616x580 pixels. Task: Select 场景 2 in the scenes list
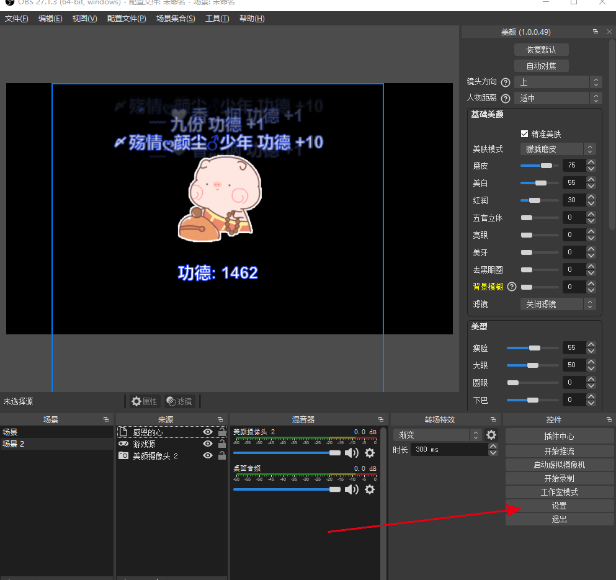(x=14, y=444)
